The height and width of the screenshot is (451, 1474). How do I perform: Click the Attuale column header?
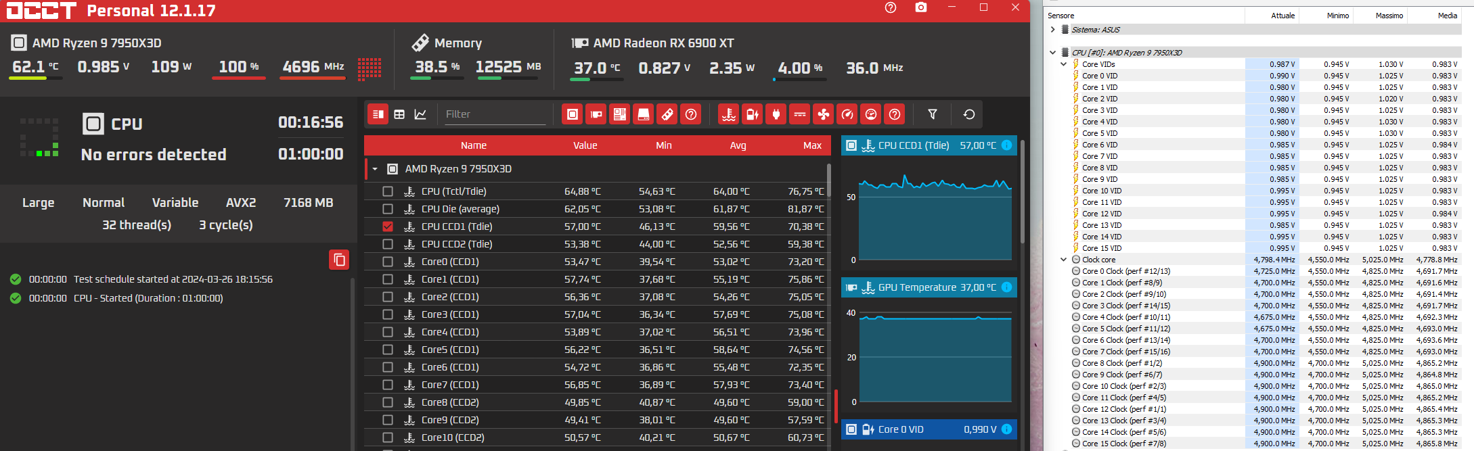(1272, 16)
